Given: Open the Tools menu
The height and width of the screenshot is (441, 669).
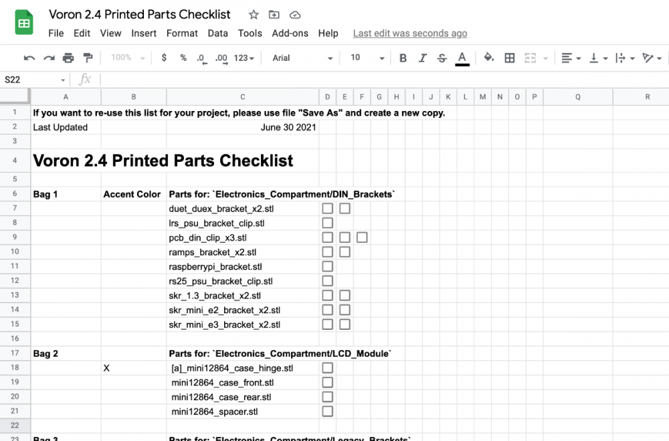Looking at the screenshot, I should tap(250, 33).
